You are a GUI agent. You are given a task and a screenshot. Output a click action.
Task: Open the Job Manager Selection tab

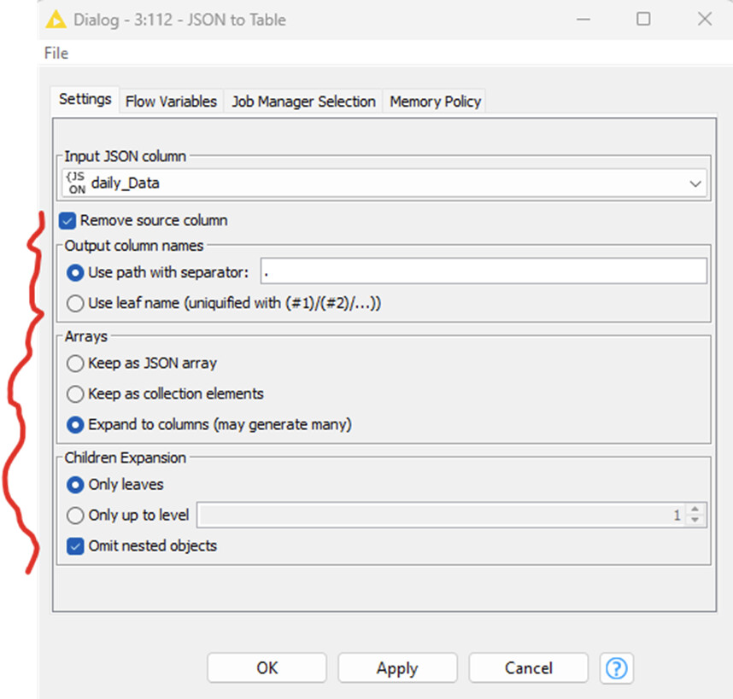[303, 102]
